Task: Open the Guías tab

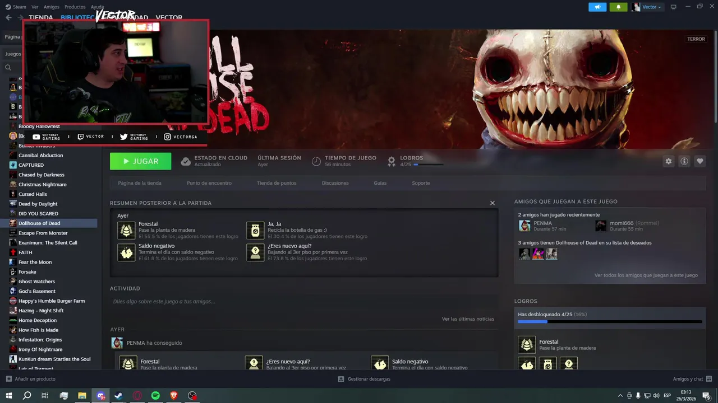Action: 380,183
